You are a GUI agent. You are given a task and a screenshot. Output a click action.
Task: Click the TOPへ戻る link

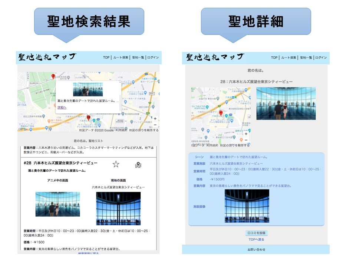(256, 240)
